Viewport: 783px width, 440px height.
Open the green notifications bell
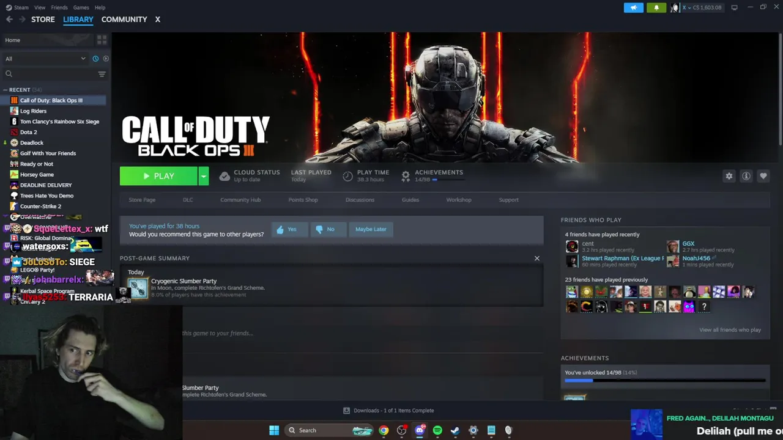click(x=656, y=7)
